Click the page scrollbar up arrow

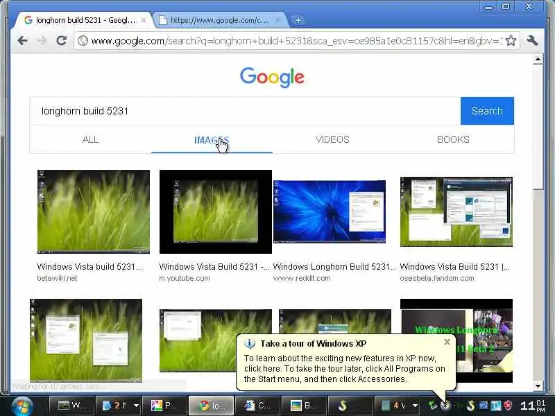538,59
